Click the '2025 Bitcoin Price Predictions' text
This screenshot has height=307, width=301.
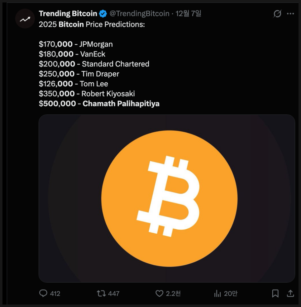[92, 24]
